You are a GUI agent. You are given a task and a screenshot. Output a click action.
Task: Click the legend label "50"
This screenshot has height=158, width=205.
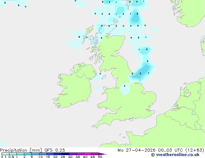pos(100,157)
